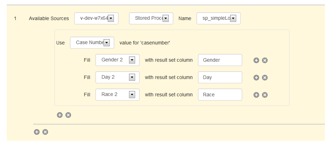Remove the Race fill mapping row

tap(265, 95)
